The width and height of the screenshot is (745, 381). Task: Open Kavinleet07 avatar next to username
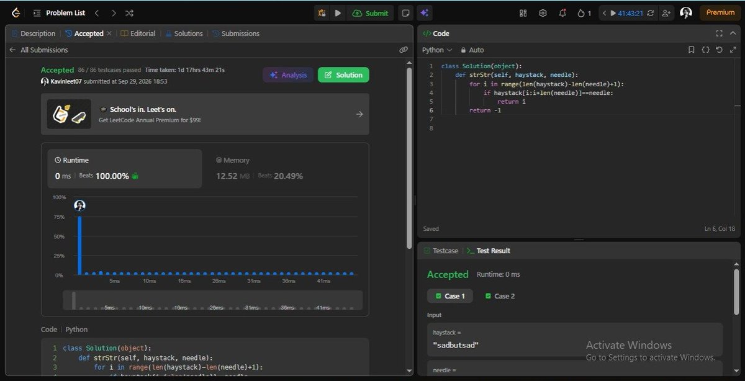click(45, 81)
